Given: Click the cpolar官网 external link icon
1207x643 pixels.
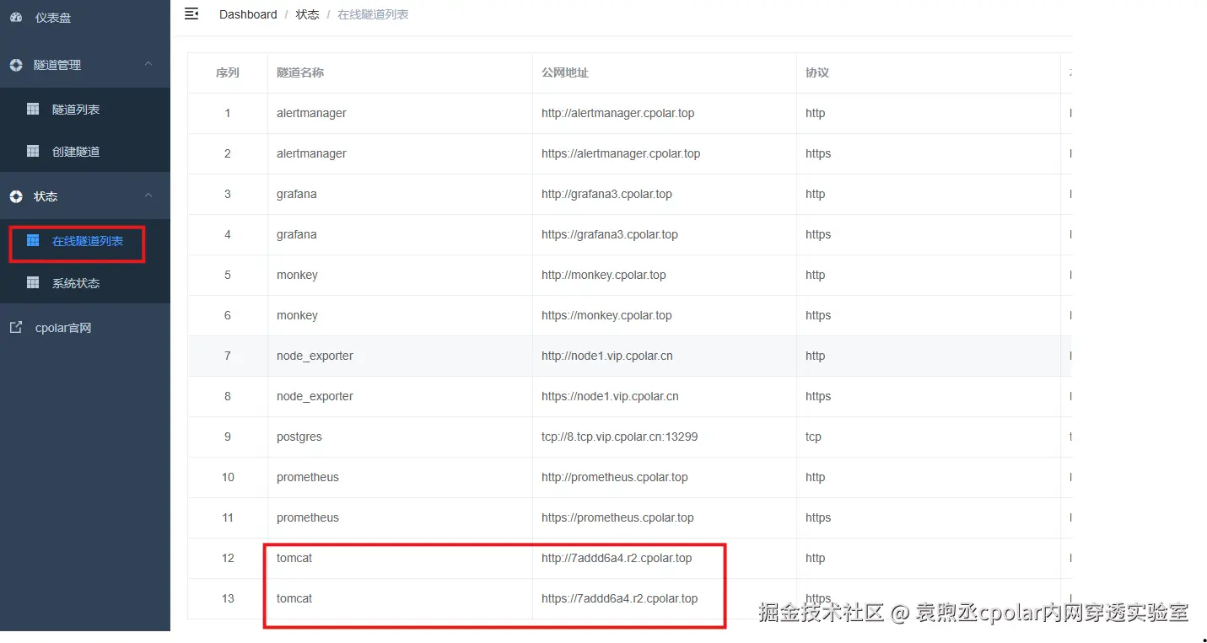Looking at the screenshot, I should click(x=16, y=328).
